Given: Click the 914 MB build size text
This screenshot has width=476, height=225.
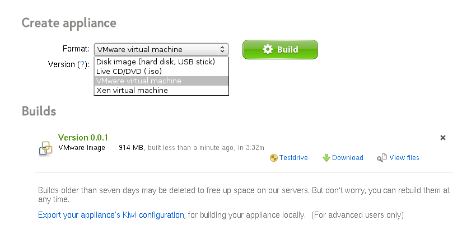Looking at the screenshot, I should tap(131, 148).
